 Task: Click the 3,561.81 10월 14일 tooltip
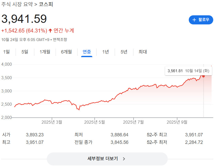pos(189,71)
